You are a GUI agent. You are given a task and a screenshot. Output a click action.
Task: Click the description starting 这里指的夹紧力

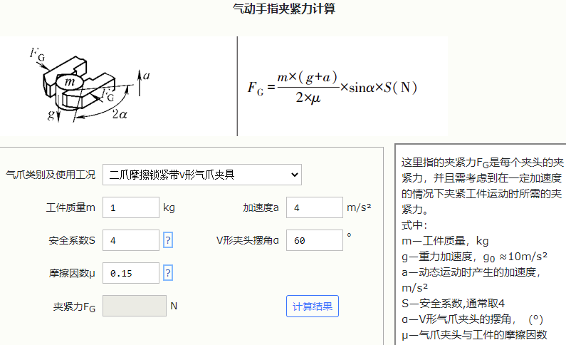pyautogui.click(x=482, y=186)
